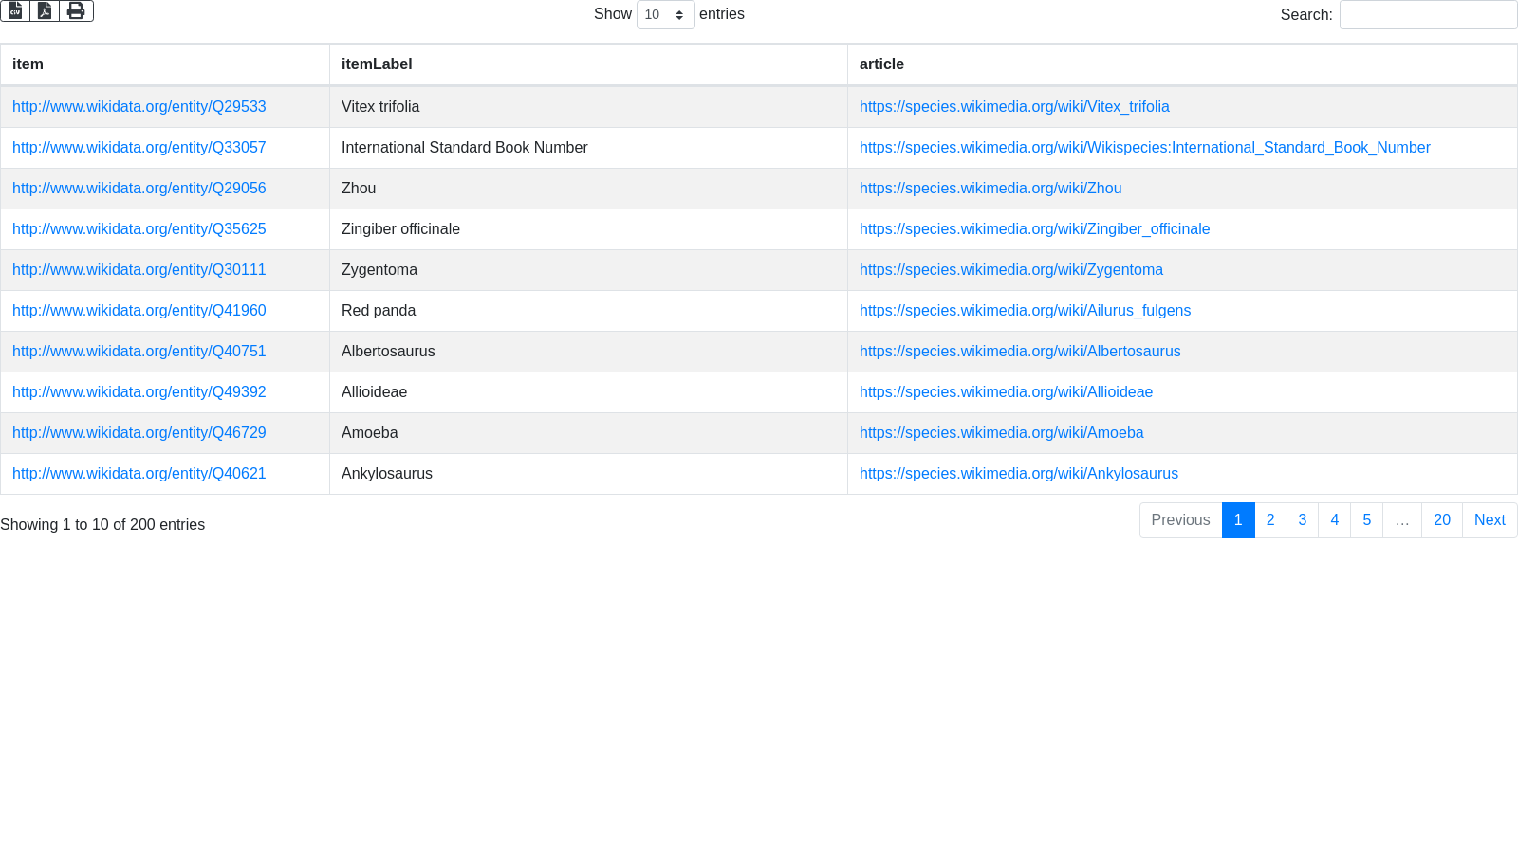
Task: Click the print table icon
Action: click(76, 11)
